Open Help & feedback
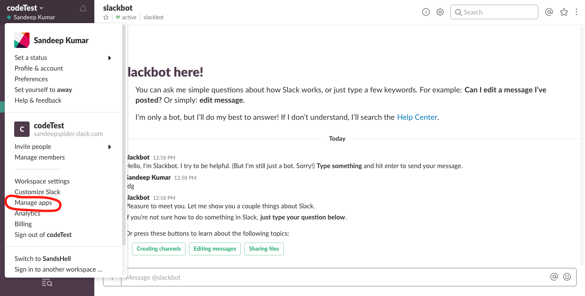The width and height of the screenshot is (585, 296). click(x=38, y=101)
